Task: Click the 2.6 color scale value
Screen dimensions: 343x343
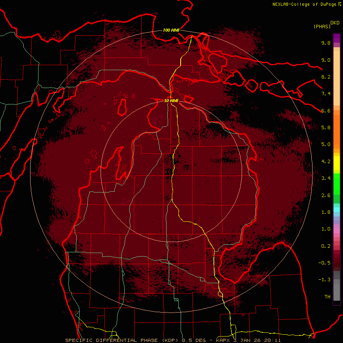Action: (x=326, y=196)
